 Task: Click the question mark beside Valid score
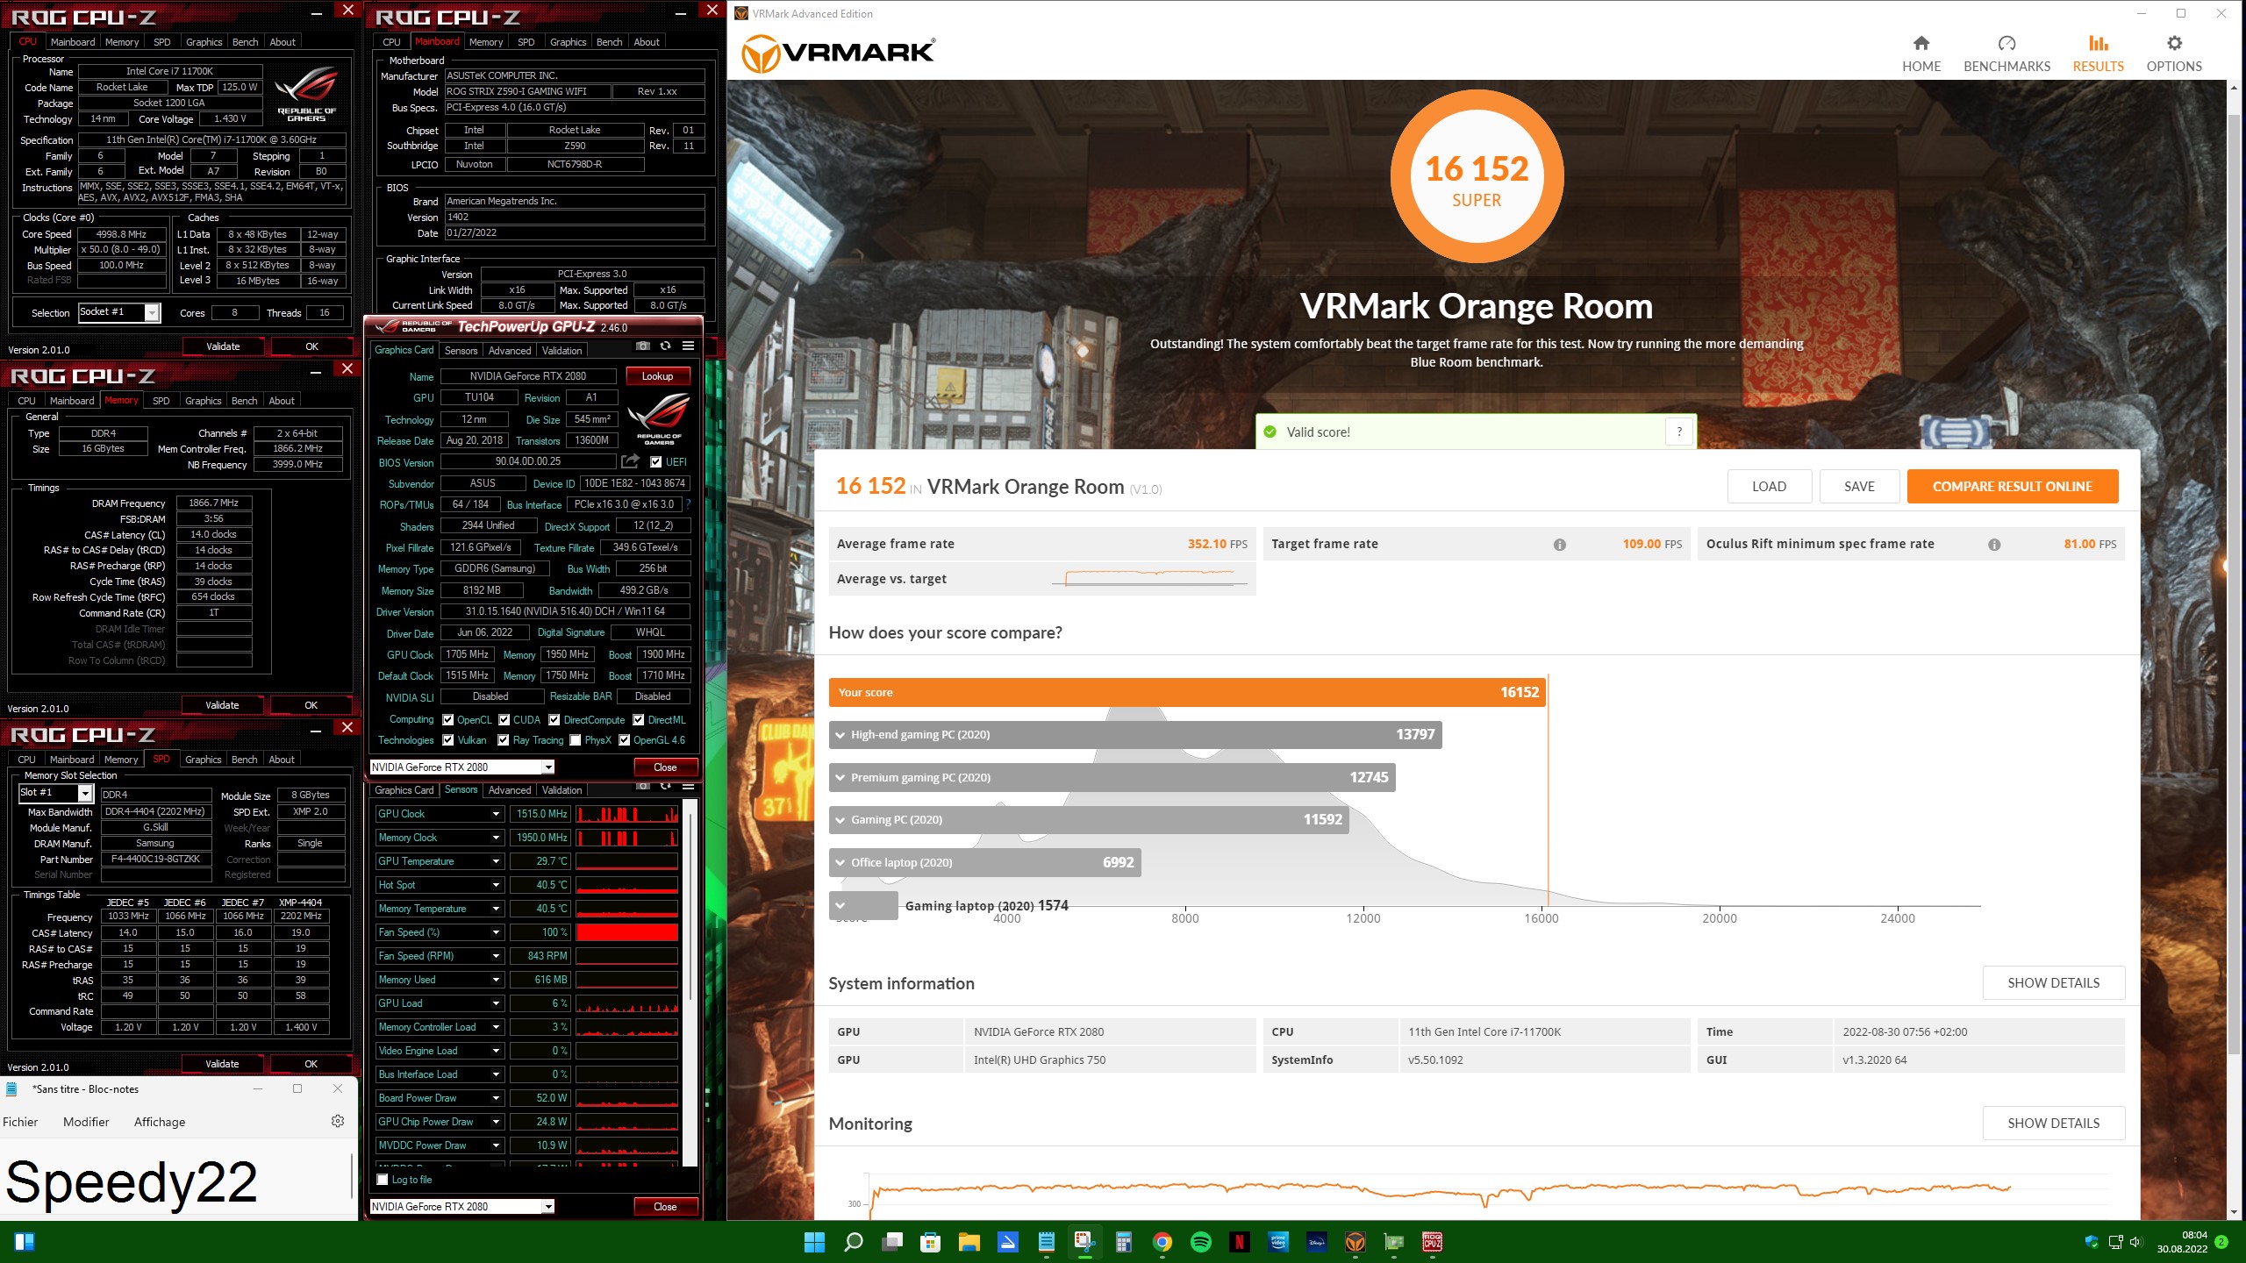tap(1679, 432)
